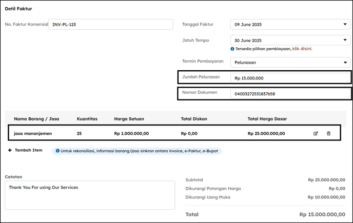Select the Nomor Dokumen input field
This screenshot has width=353, height=223.
[x=290, y=94]
